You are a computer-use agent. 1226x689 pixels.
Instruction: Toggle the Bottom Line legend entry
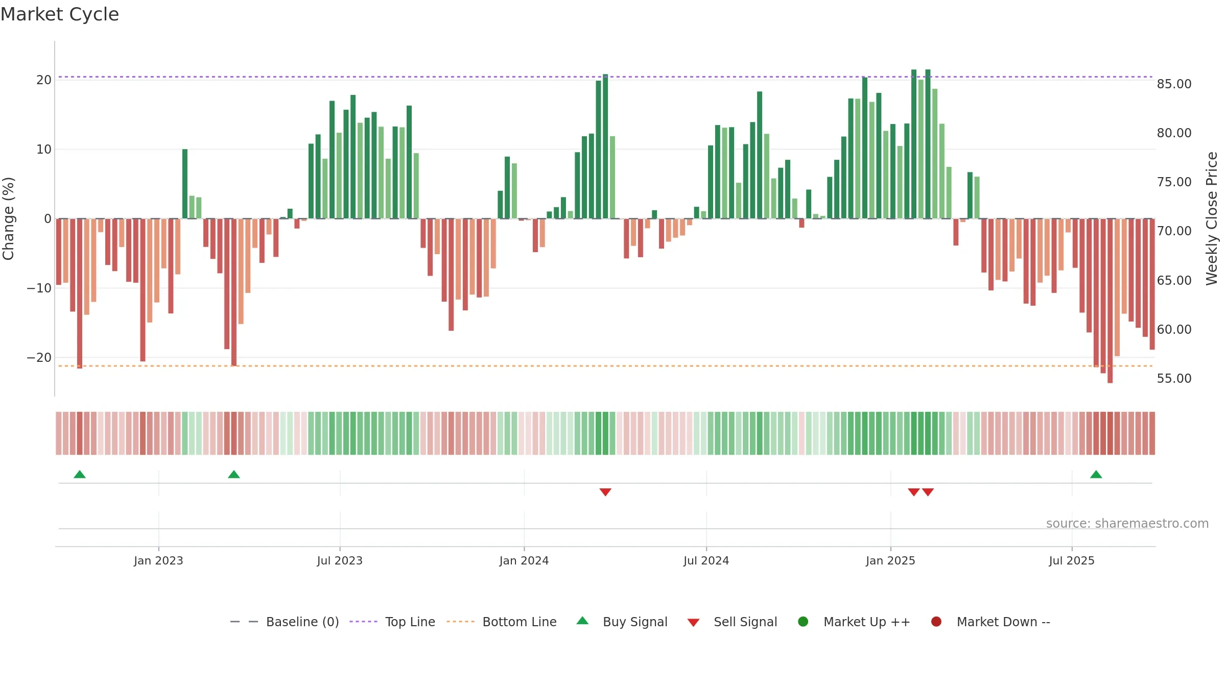tap(502, 622)
